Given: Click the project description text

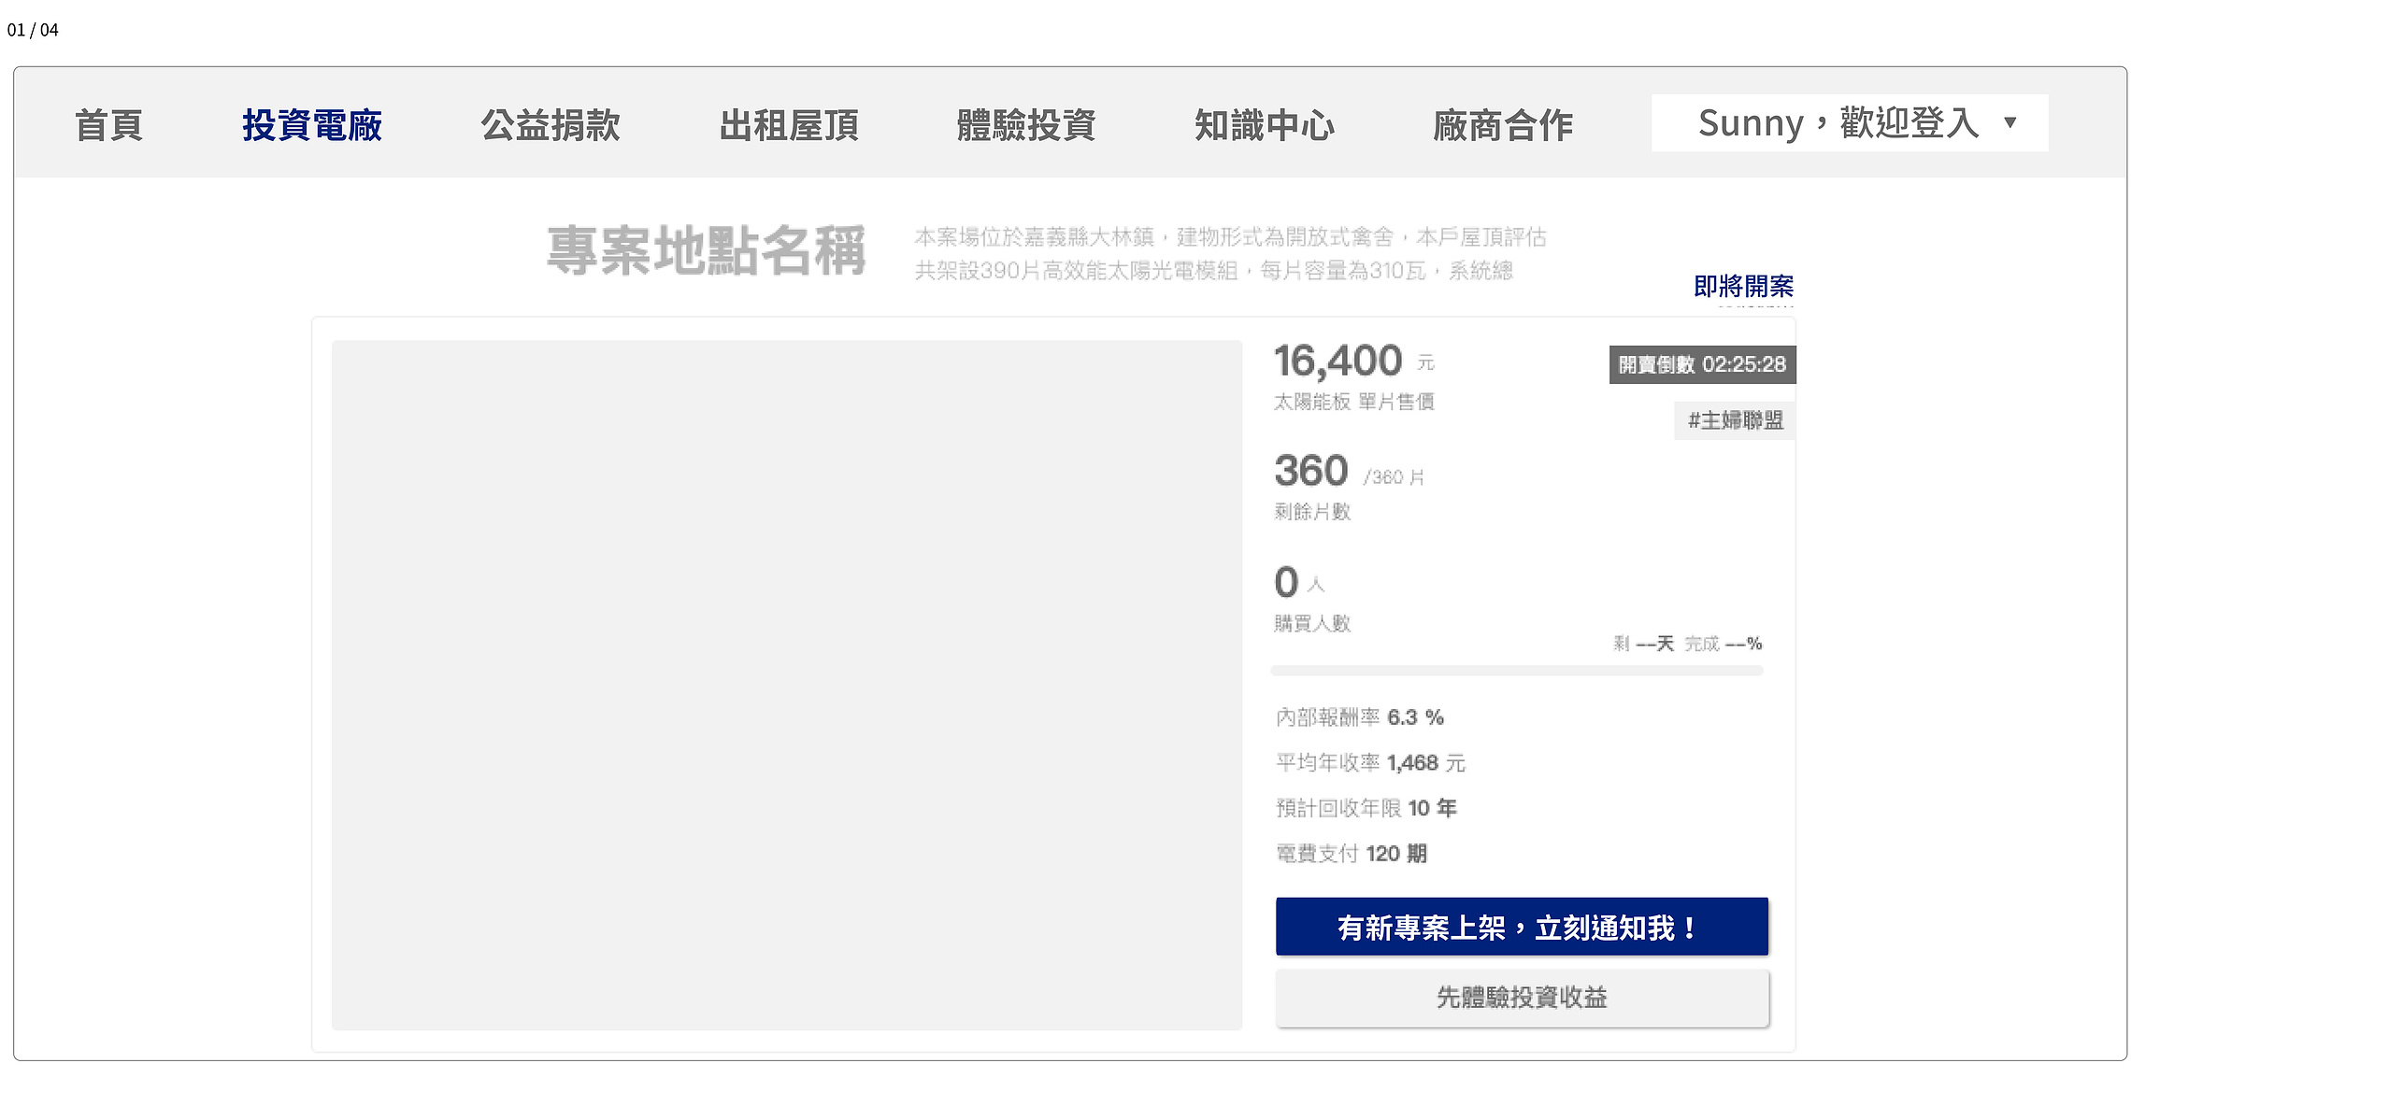Looking at the screenshot, I should click(1230, 253).
